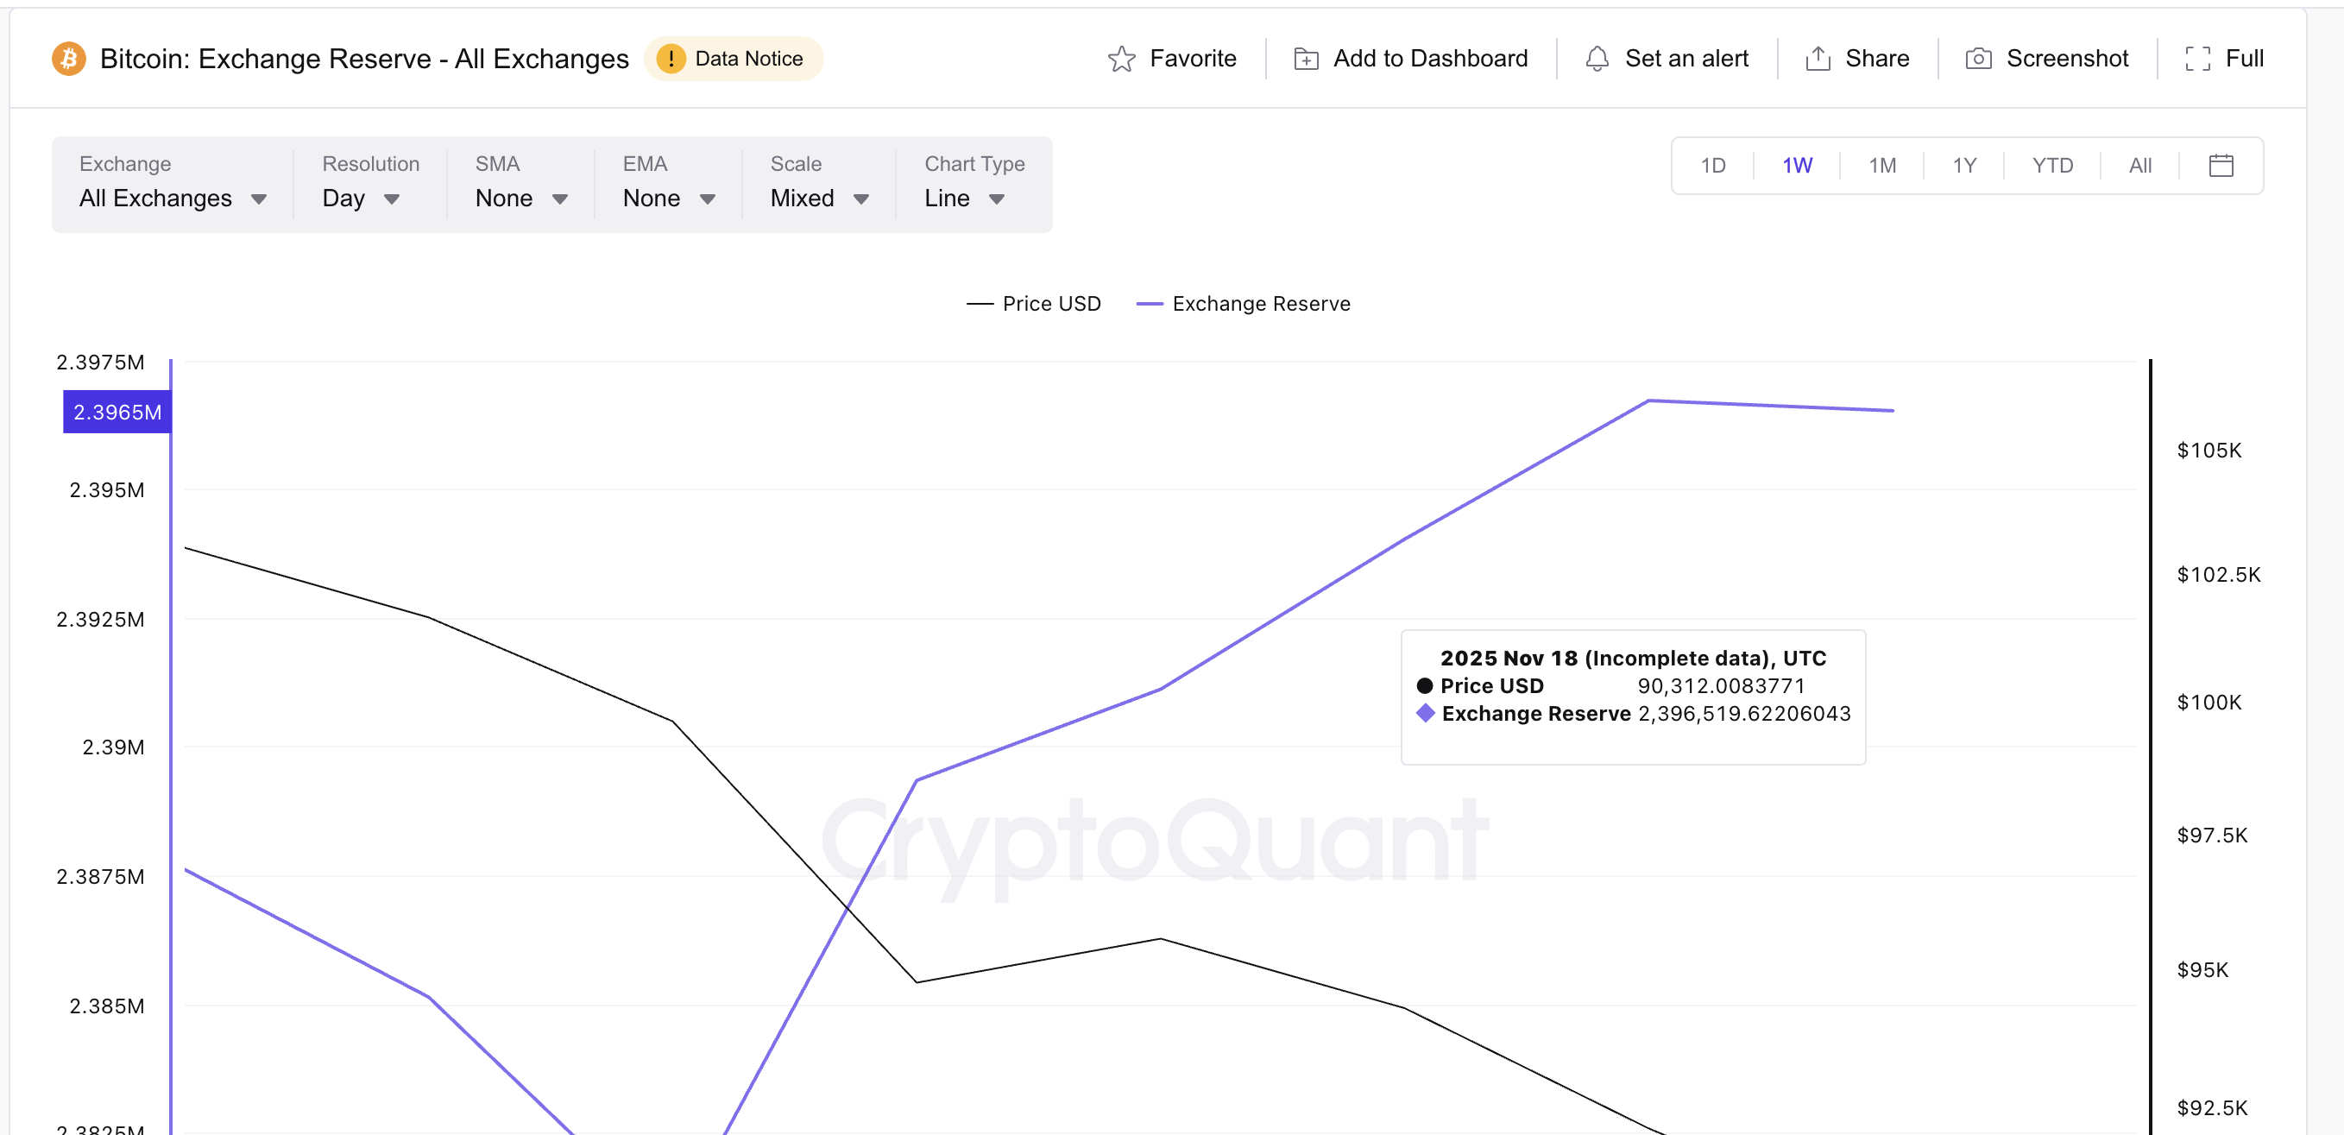
Task: Click the Set an alert bell icon
Action: tap(1596, 60)
